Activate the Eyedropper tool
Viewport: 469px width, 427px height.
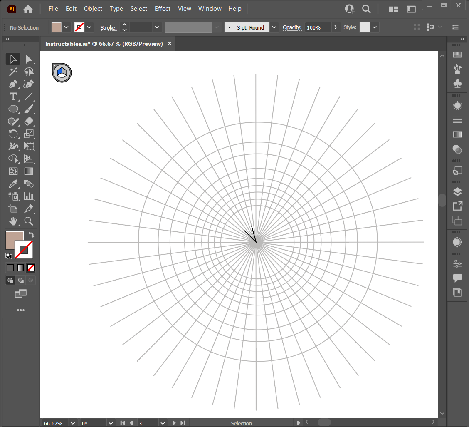coord(13,184)
